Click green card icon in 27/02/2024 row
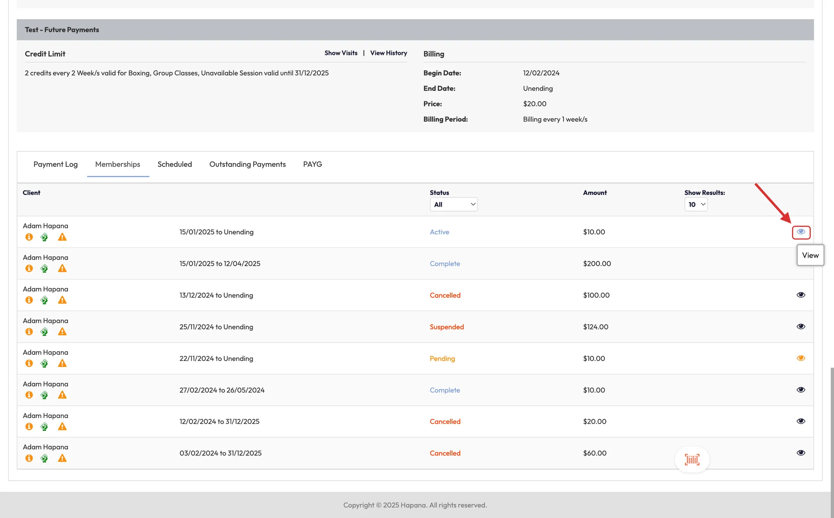Image resolution: width=834 pixels, height=518 pixels. tap(44, 395)
